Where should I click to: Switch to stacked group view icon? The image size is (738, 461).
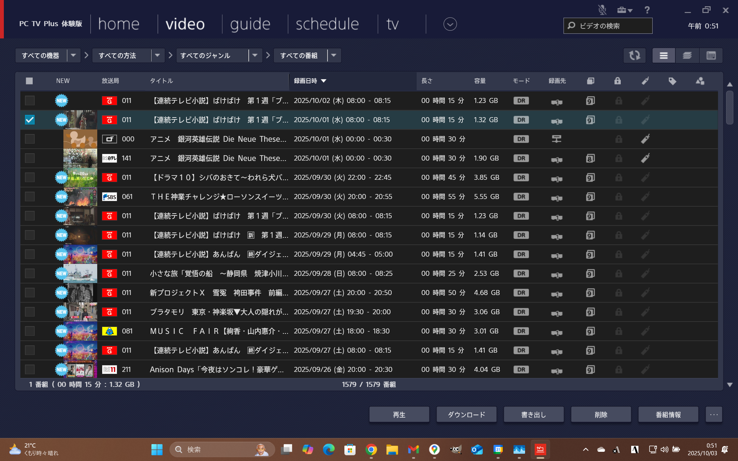click(687, 56)
